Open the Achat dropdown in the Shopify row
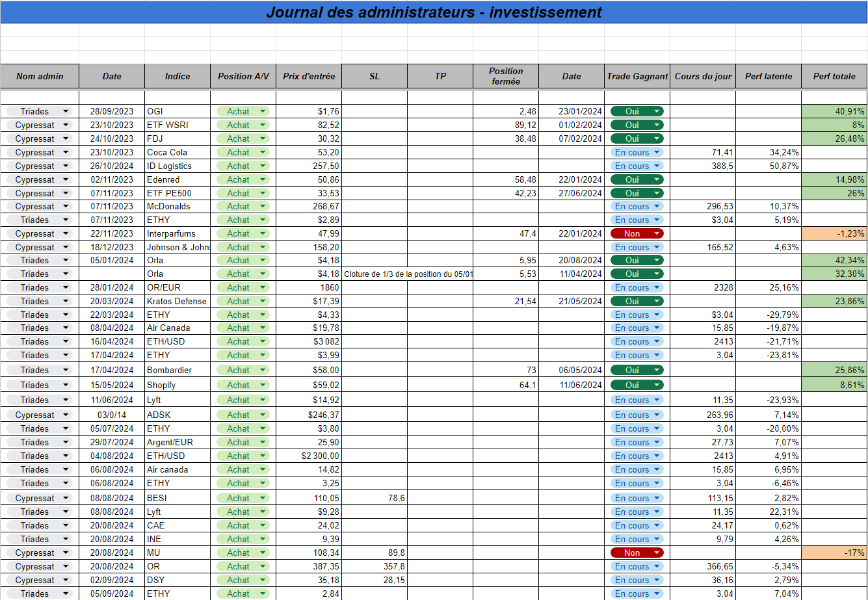 pos(243,385)
